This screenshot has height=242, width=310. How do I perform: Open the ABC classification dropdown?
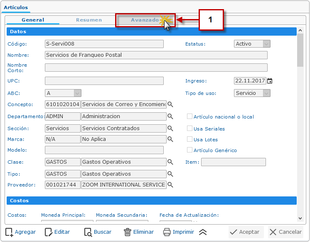click(77, 93)
